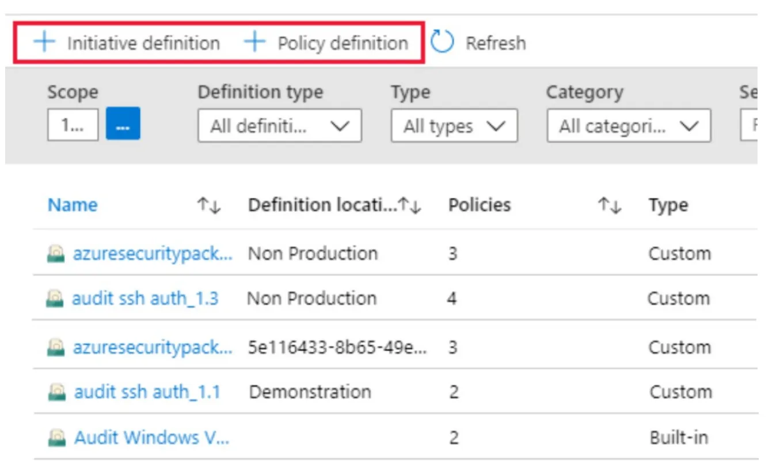Viewport: 780px width, 473px height.
Task: Click initiative icon beside Audit Windows V...
Action: (56, 438)
